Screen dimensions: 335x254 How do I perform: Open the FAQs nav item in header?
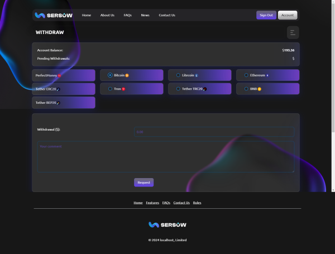[128, 15]
